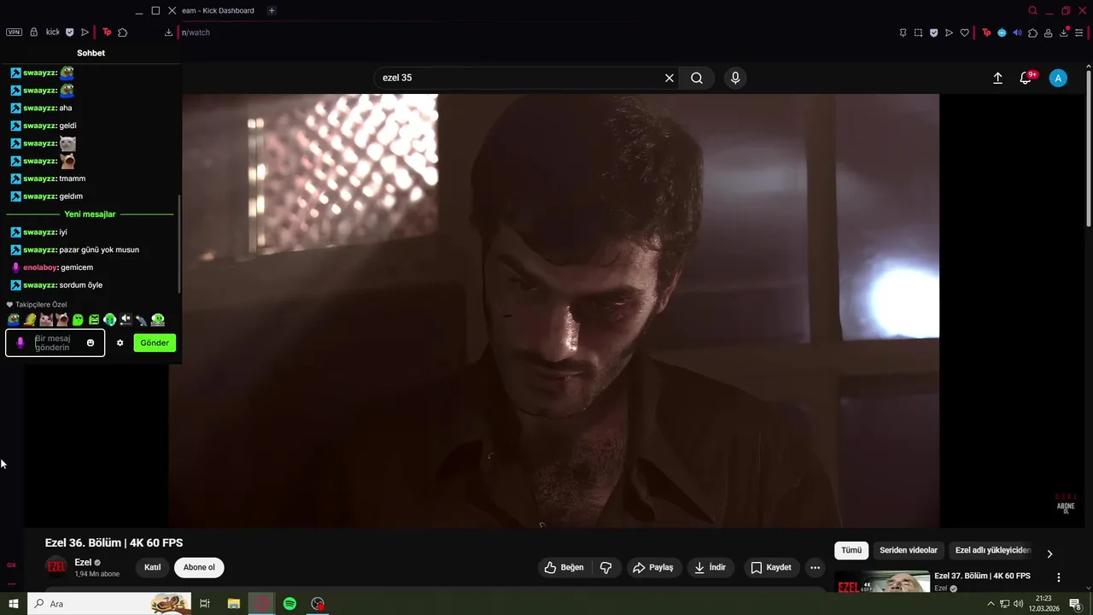
Task: Open chat settings gear icon
Action: coord(120,343)
